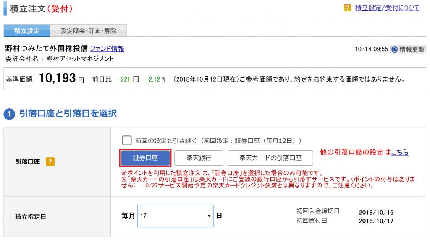Open the 積立設定/受付について help link
The height and width of the screenshot is (245, 430).
coord(387,8)
